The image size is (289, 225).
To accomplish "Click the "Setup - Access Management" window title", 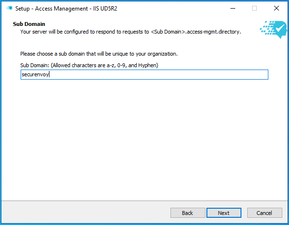I will click(x=66, y=8).
